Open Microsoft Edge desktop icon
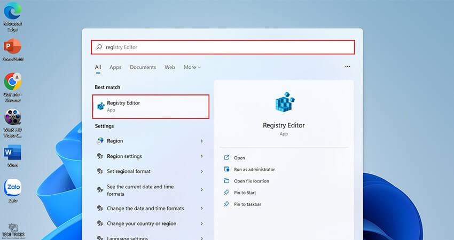Image resolution: width=454 pixels, height=240 pixels. pos(12,17)
